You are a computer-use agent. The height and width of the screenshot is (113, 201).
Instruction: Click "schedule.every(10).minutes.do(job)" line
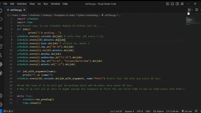(41, 40)
